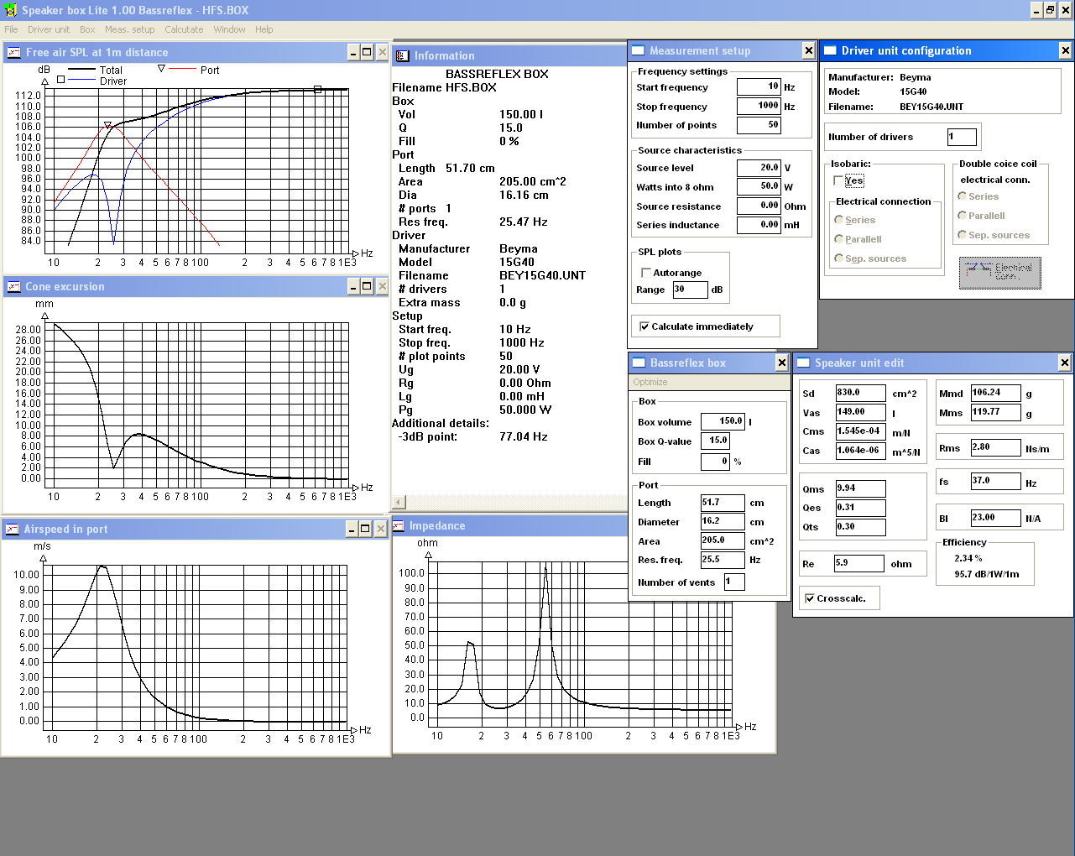The height and width of the screenshot is (856, 1075).
Task: Click Optimize in Bassreflex box window
Action: [x=650, y=382]
